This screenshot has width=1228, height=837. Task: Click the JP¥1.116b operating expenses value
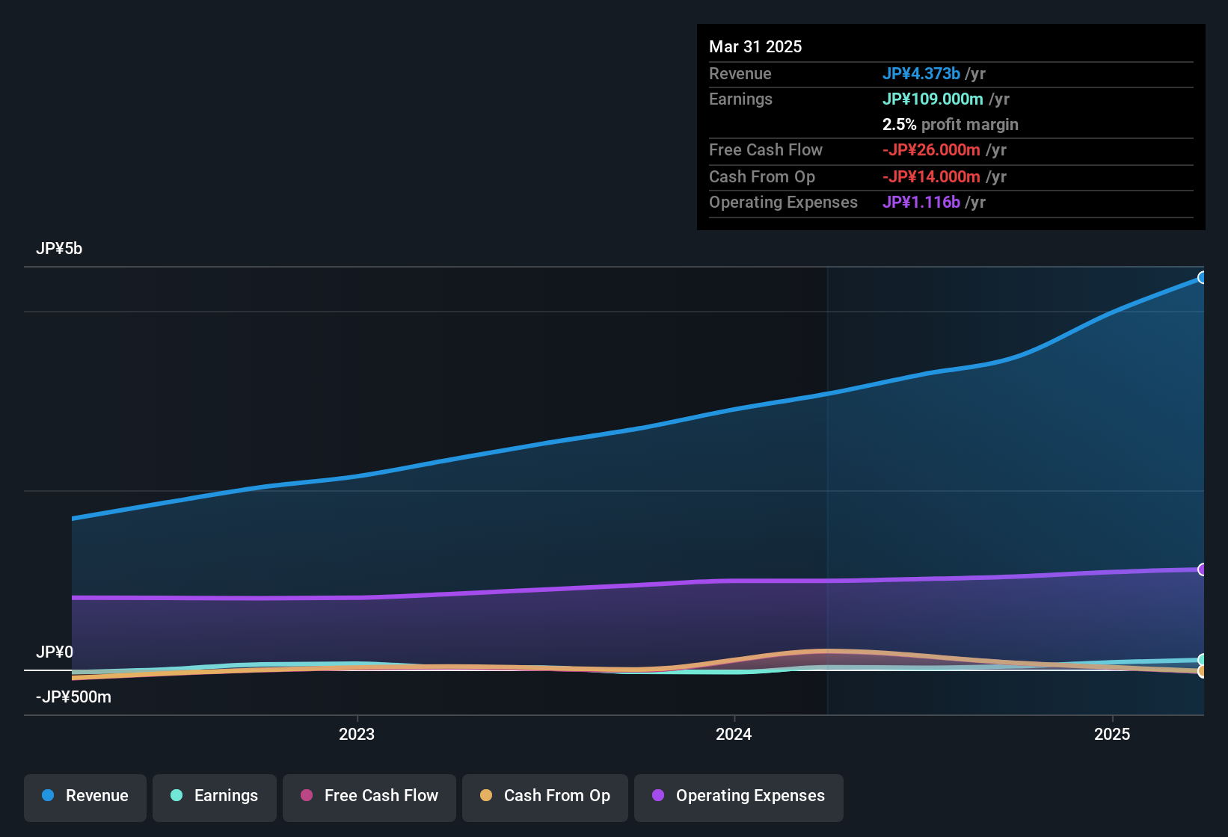921,202
